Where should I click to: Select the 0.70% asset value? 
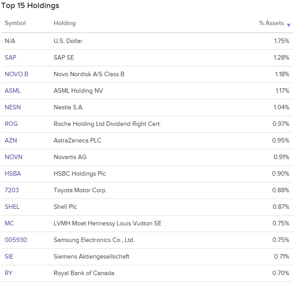(281, 273)
